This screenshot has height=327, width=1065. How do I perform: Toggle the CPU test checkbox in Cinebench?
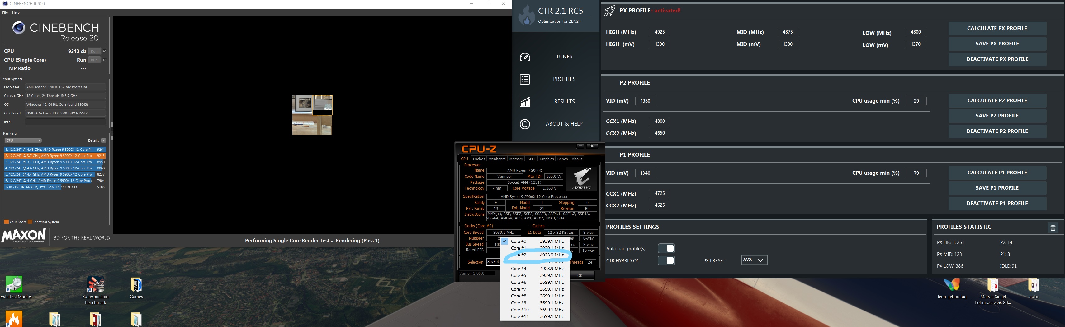point(105,51)
